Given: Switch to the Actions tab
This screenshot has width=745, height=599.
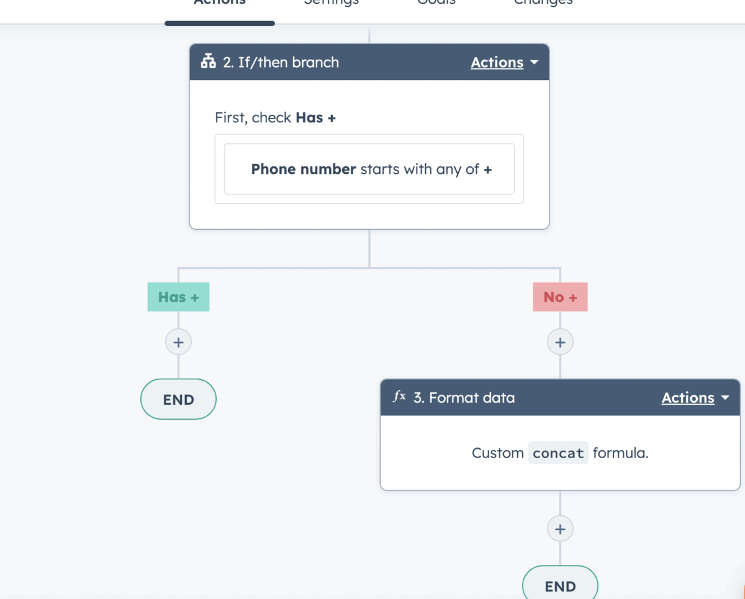Looking at the screenshot, I should coord(220,3).
